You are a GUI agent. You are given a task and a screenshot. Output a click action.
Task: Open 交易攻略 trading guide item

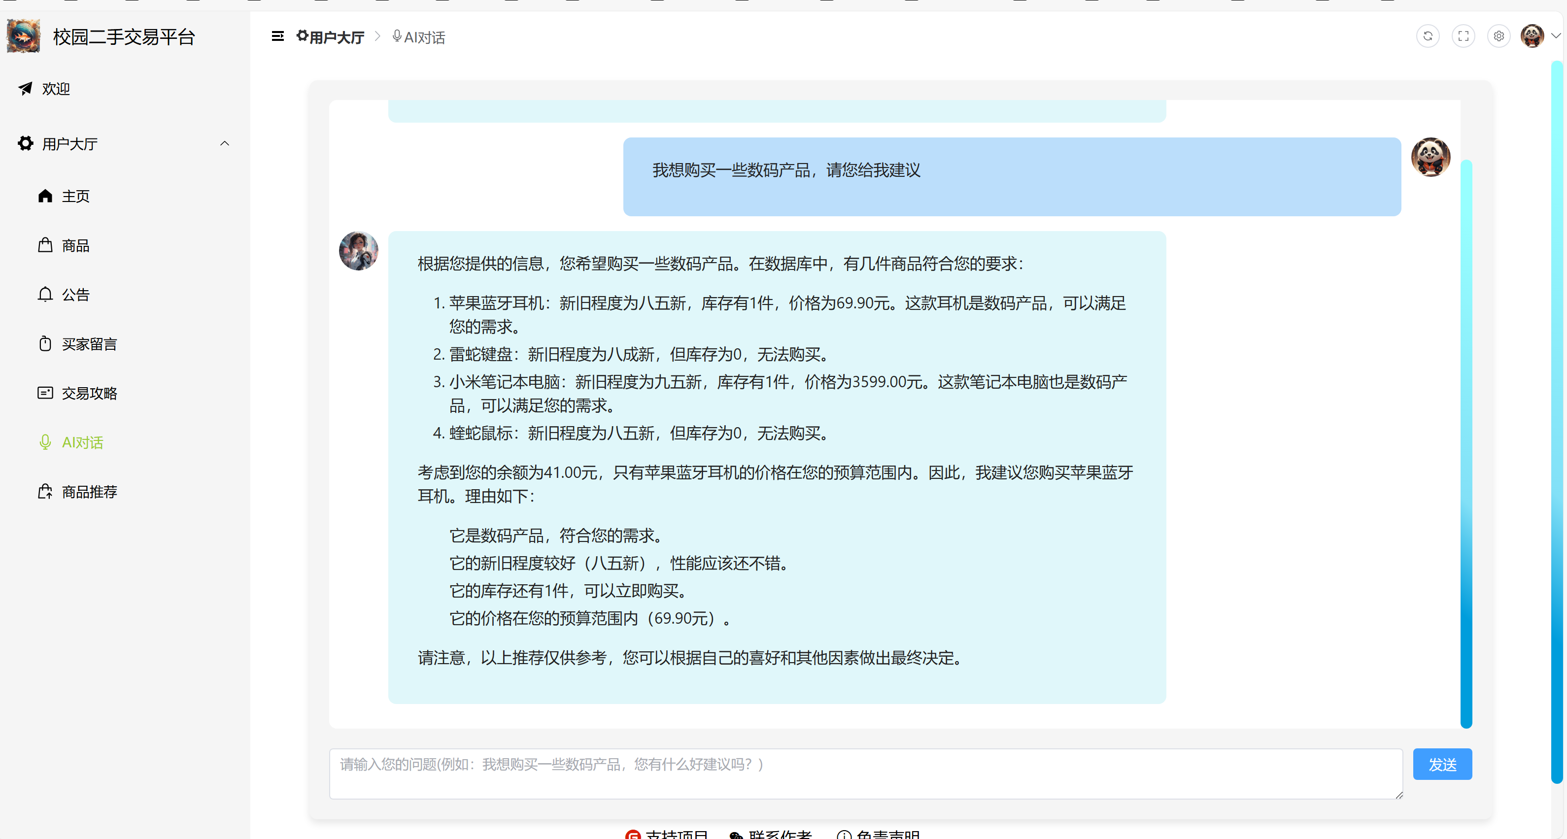pyautogui.click(x=89, y=393)
